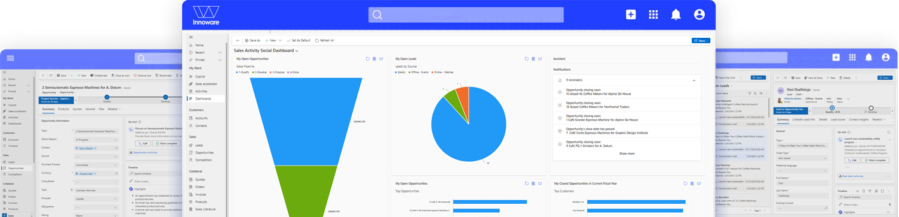Collapse the 9 reminders section
Screen dimensions: 899x217
(694, 80)
